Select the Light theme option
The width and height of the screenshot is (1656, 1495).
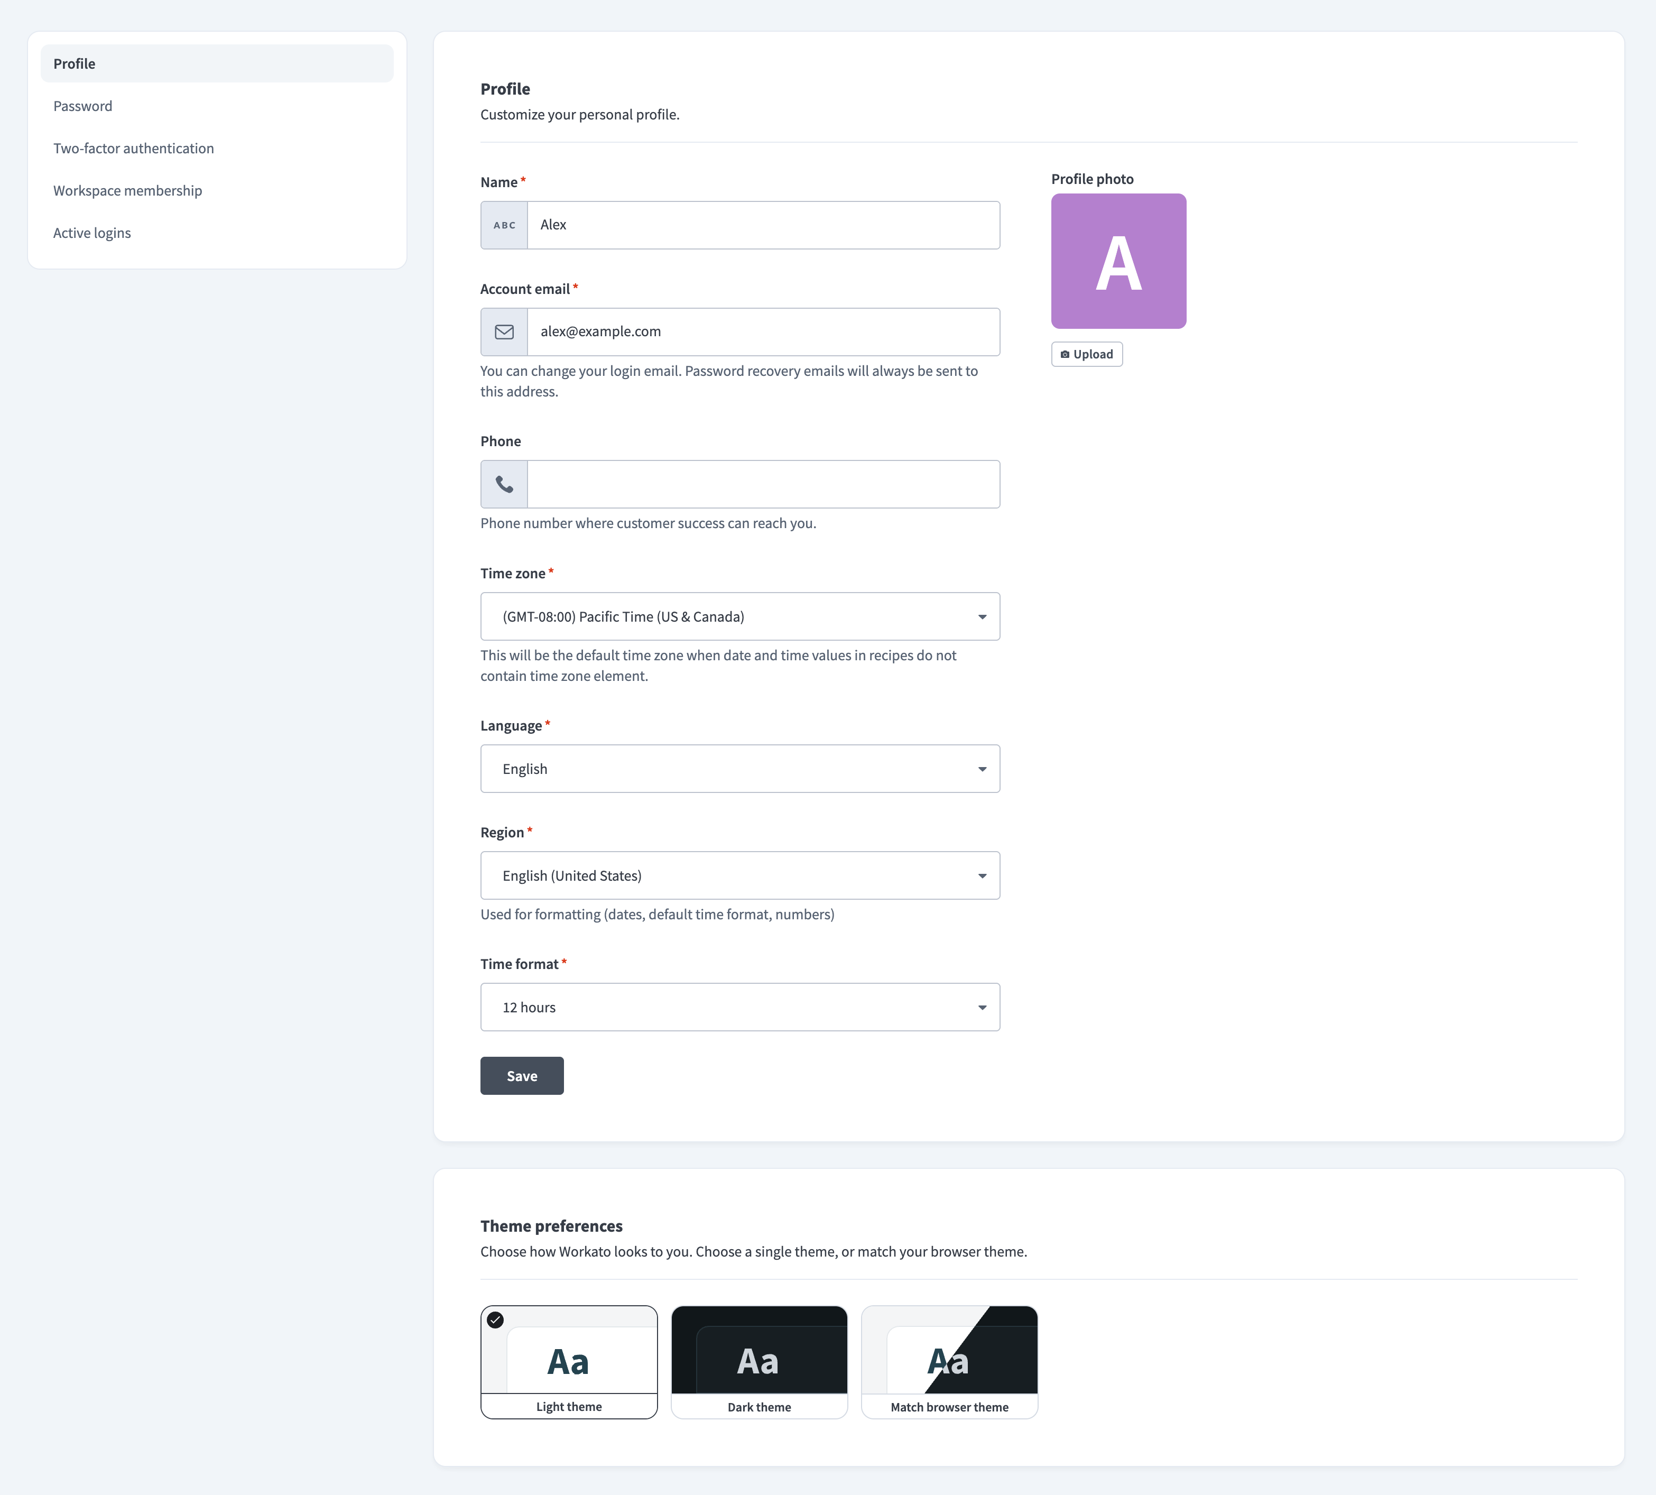click(568, 1363)
